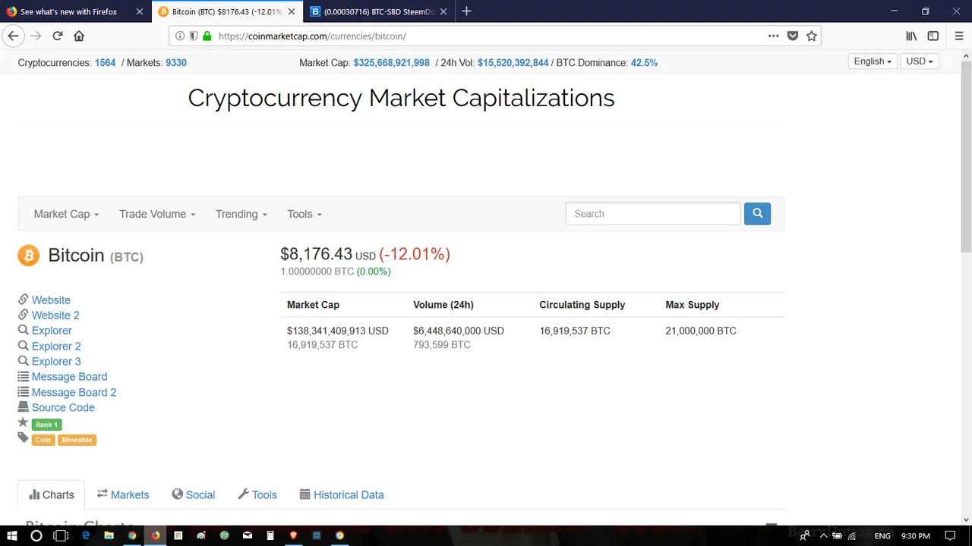This screenshot has height=546, width=972.
Task: Bookmark this page with the star icon
Action: [x=812, y=36]
